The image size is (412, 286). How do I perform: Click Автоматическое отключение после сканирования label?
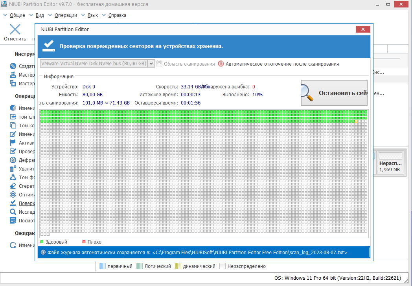click(x=282, y=64)
